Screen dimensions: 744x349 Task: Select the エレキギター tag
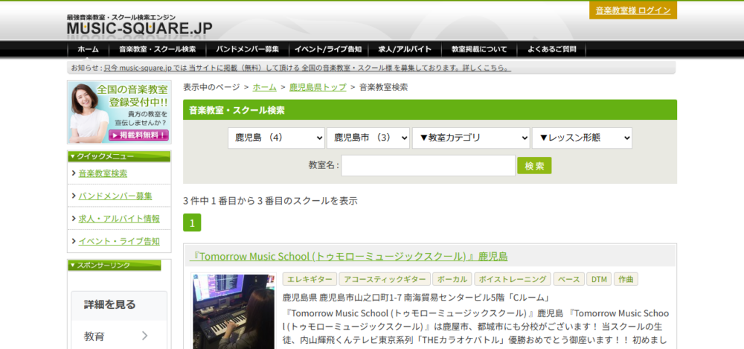point(310,279)
